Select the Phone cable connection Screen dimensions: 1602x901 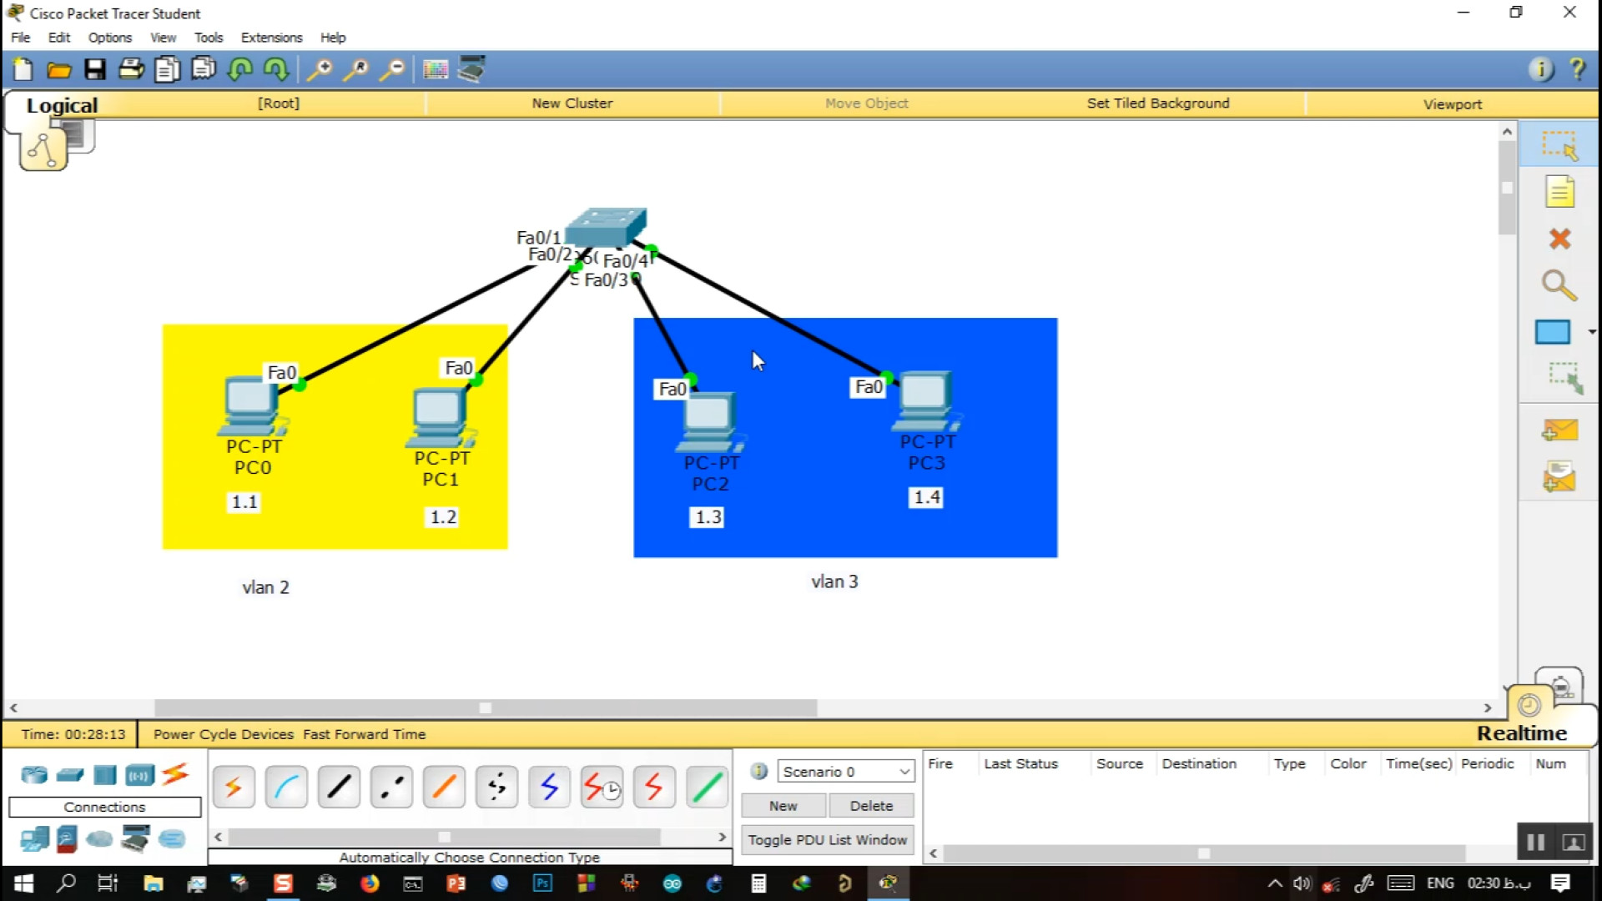point(496,787)
